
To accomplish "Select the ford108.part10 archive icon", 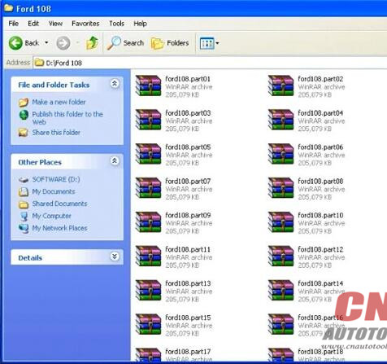I will [x=280, y=222].
